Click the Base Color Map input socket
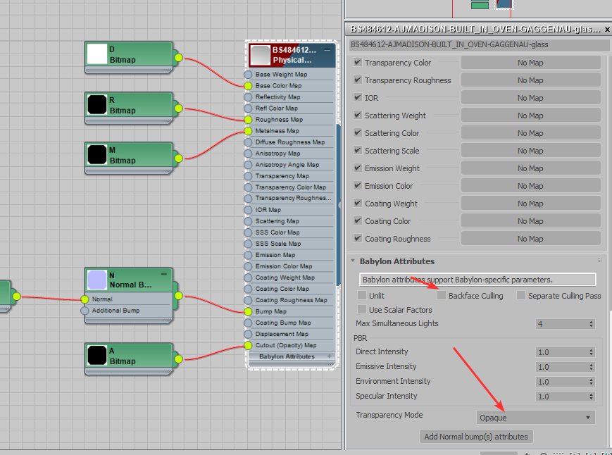The height and width of the screenshot is (455, 612). (x=248, y=86)
